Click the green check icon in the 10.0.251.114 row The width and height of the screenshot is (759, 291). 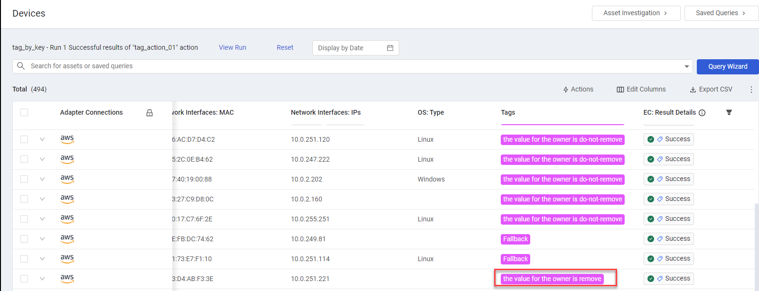pyautogui.click(x=651, y=259)
